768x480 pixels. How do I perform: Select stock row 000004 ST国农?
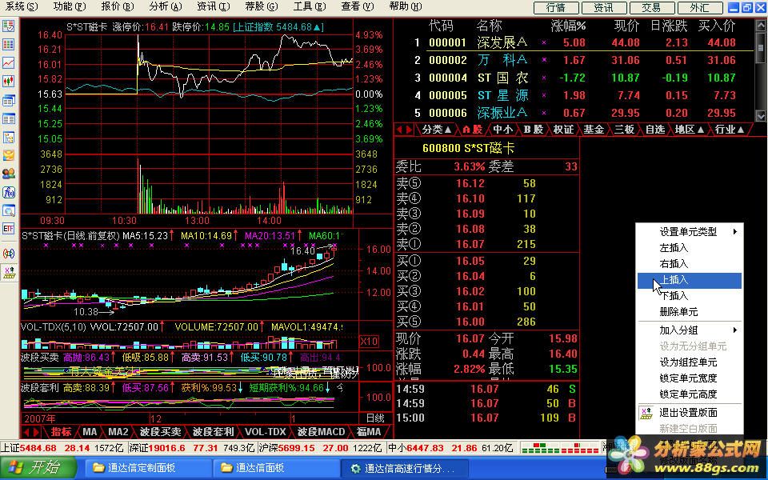click(x=574, y=78)
